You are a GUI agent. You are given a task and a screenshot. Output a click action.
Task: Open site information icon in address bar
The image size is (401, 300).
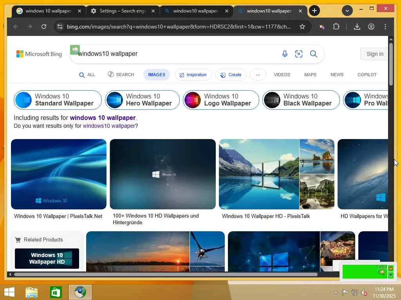tap(60, 27)
